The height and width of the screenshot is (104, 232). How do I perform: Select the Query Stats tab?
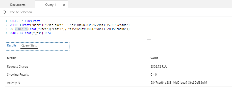tap(29, 45)
